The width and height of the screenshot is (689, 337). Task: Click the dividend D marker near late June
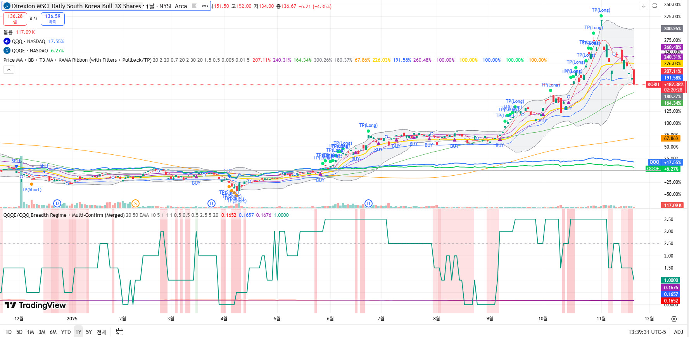(x=368, y=203)
